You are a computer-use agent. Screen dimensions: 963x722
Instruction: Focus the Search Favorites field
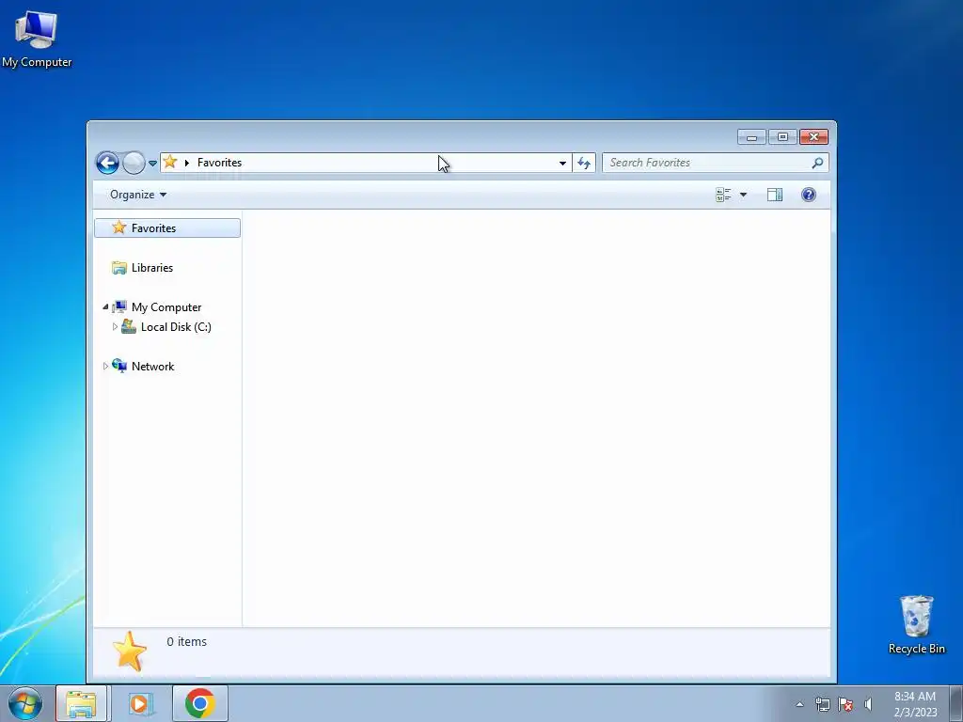point(716,163)
